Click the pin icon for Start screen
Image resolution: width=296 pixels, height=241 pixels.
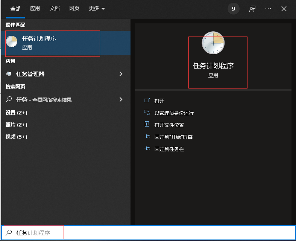147,136
